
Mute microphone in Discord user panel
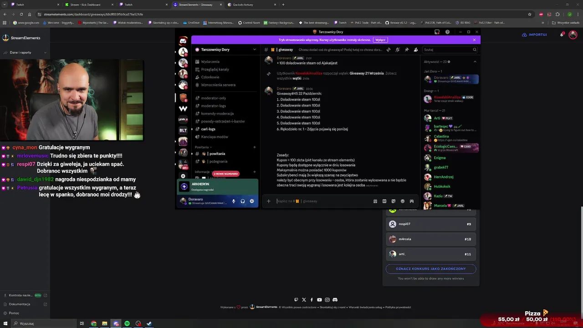click(x=234, y=201)
